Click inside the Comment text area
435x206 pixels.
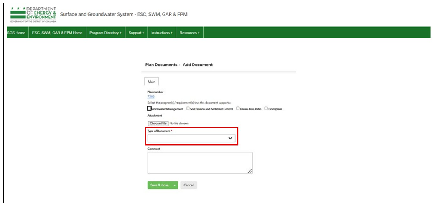pos(199,163)
